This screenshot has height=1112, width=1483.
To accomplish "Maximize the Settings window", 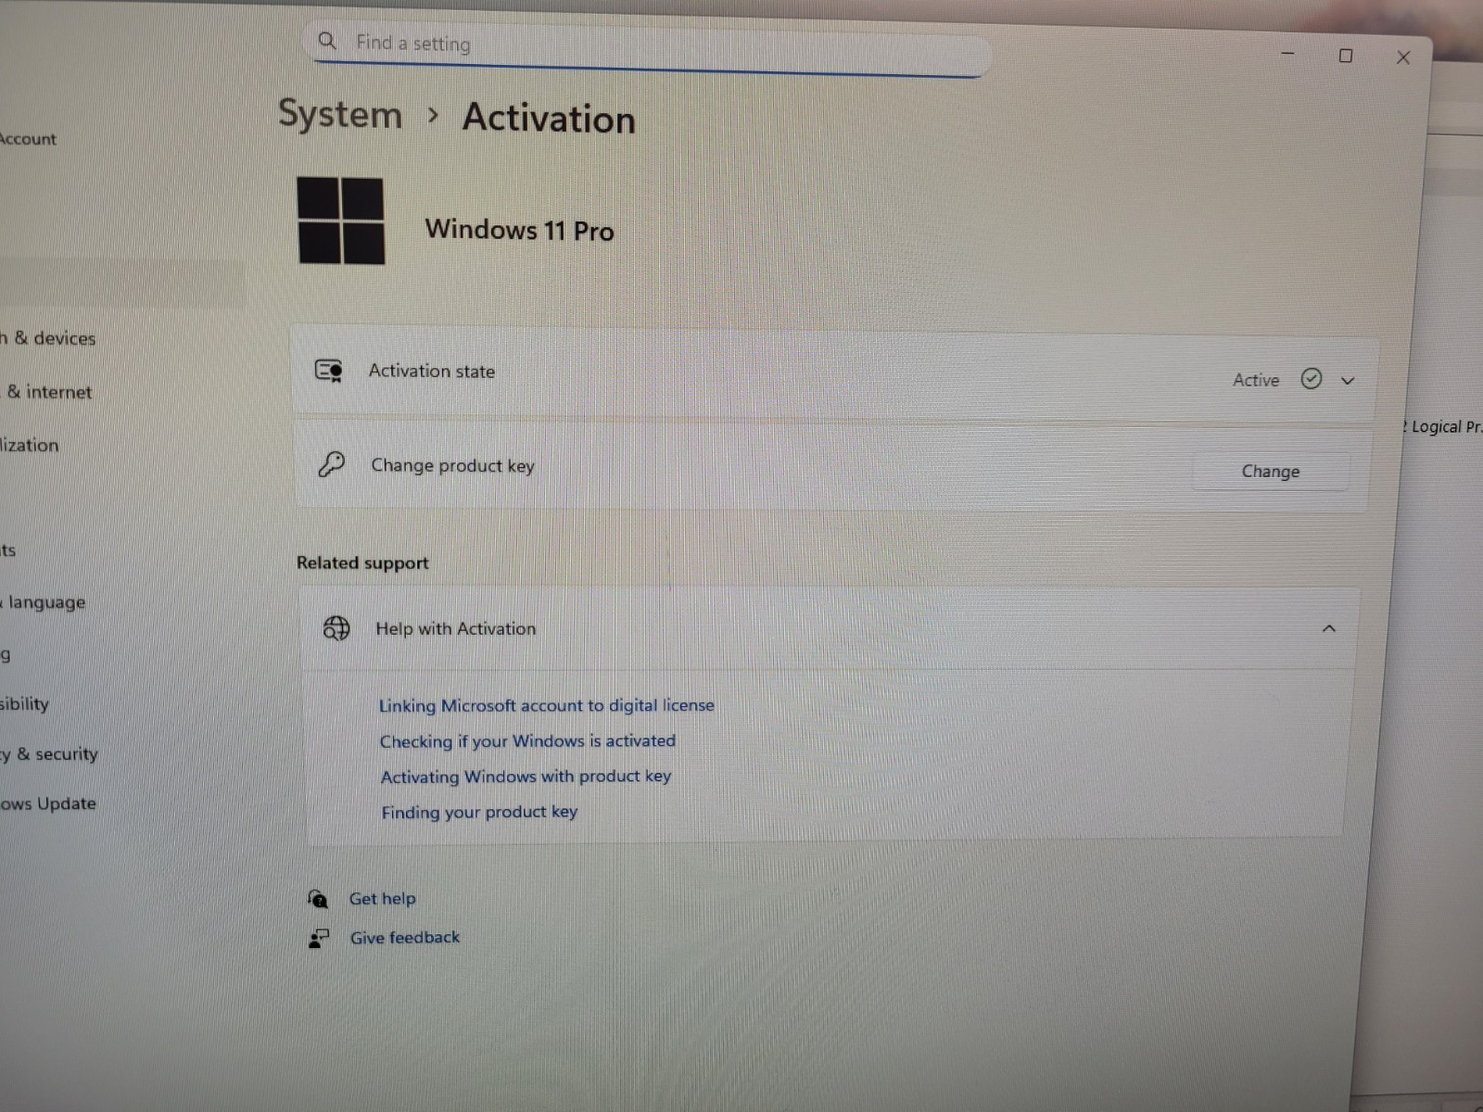I will 1345,56.
